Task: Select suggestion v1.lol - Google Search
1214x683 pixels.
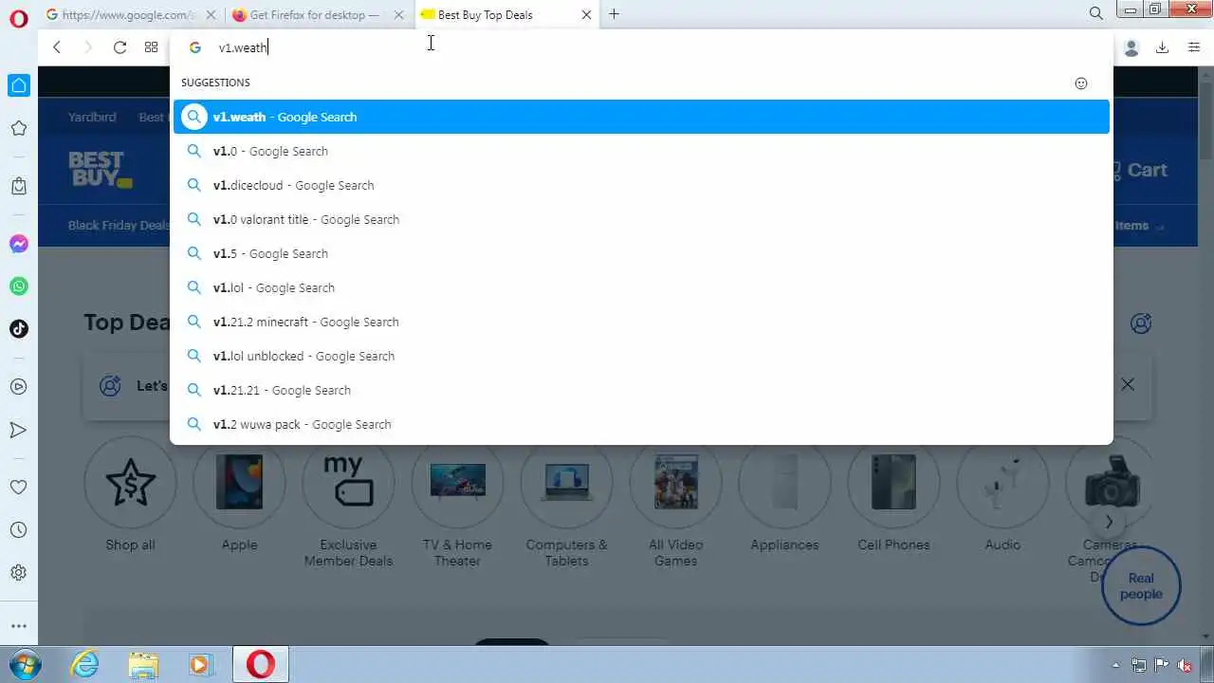Action: (641, 287)
